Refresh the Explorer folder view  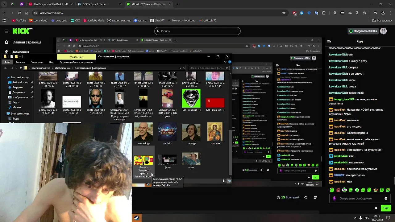tap(184, 68)
